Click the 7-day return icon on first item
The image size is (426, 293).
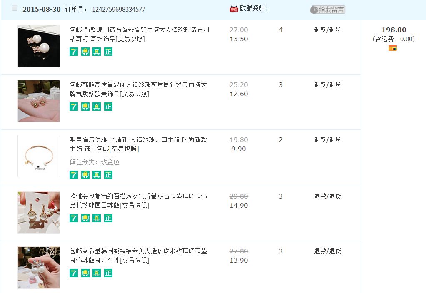[x=74, y=52]
